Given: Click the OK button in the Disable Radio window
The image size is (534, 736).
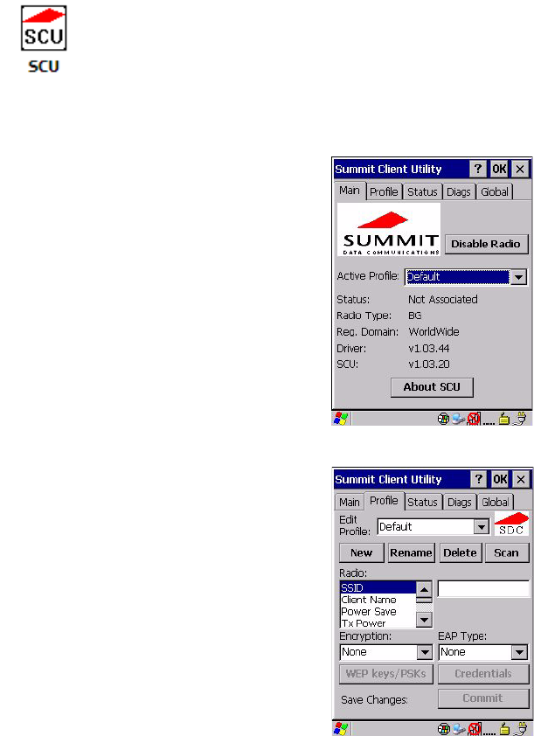Looking at the screenshot, I should [499, 169].
